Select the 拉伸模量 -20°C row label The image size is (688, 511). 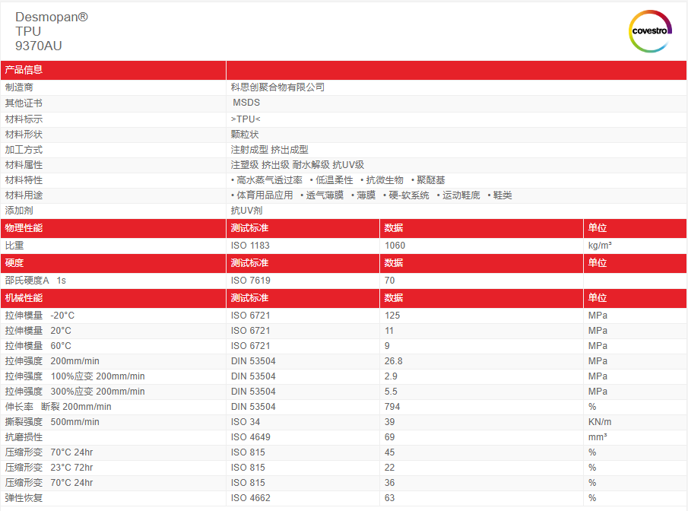[40, 316]
